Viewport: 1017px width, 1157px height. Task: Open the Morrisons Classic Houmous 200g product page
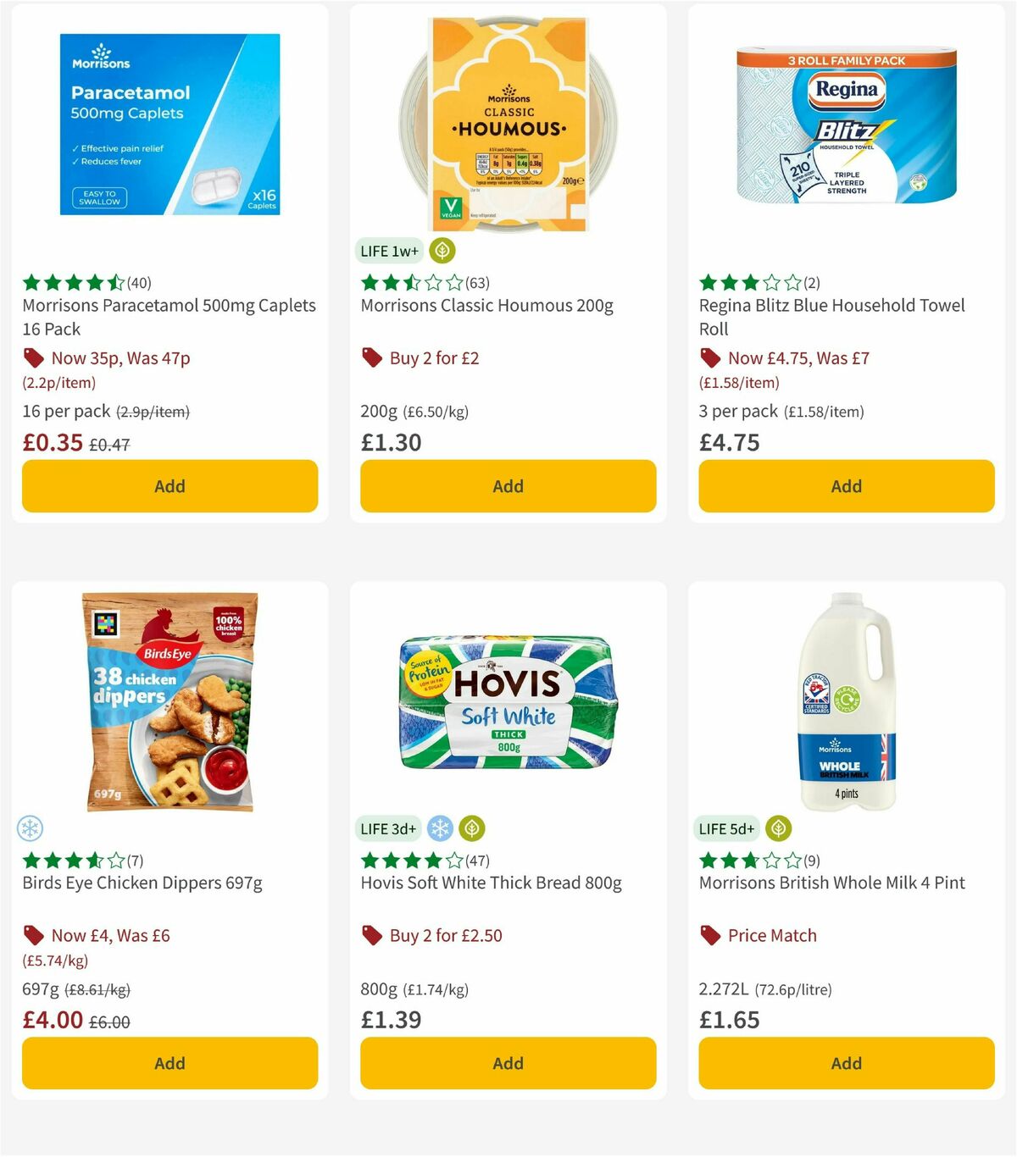point(487,306)
